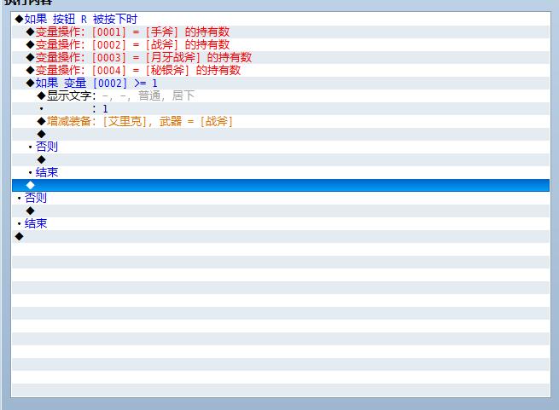Select empty slot under inner 否则
Image resolution: width=559 pixels, height=410 pixels.
point(281,160)
